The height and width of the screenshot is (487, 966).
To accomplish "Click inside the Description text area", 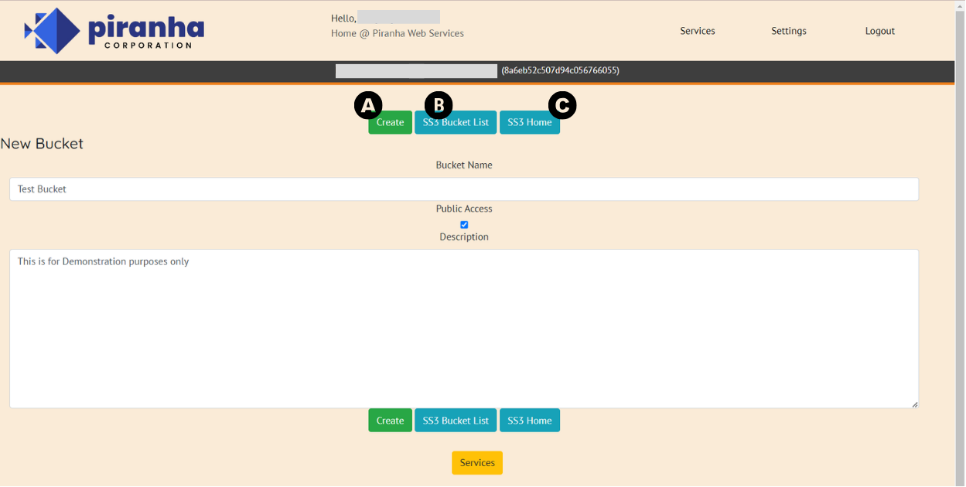I will click(x=463, y=328).
